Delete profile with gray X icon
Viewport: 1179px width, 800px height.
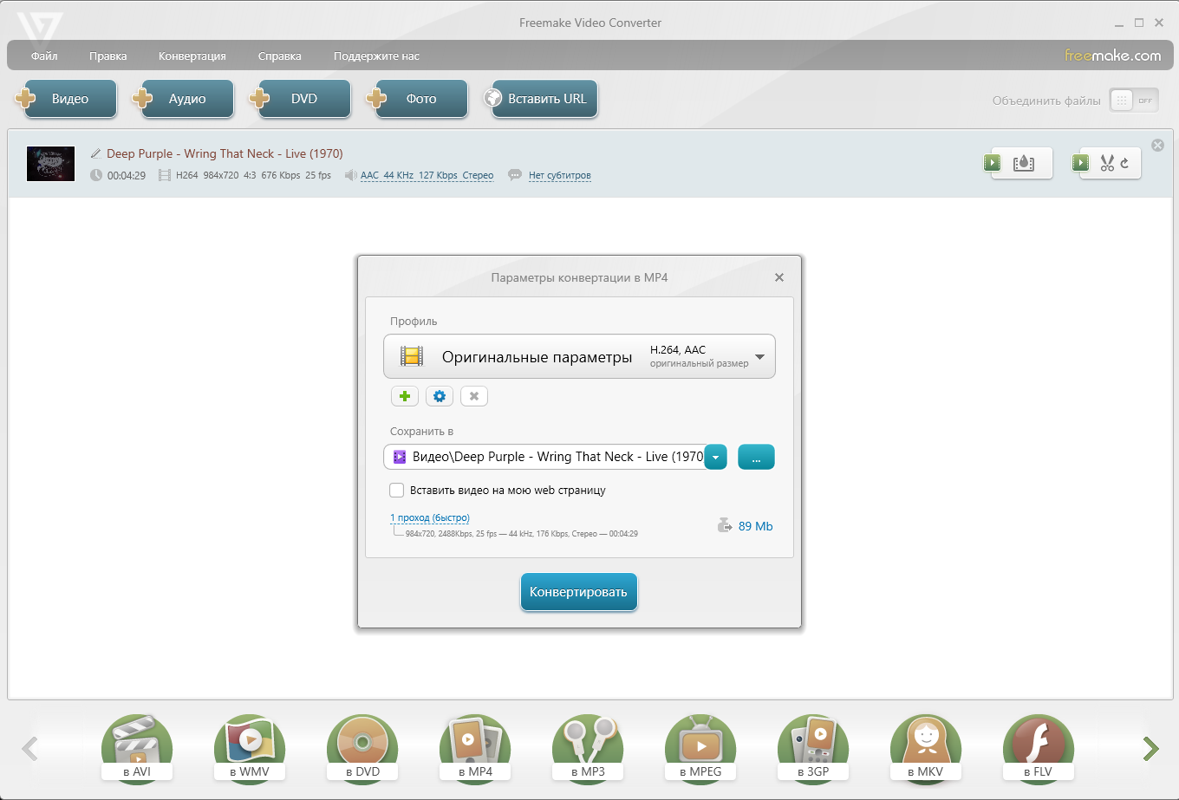tap(474, 396)
